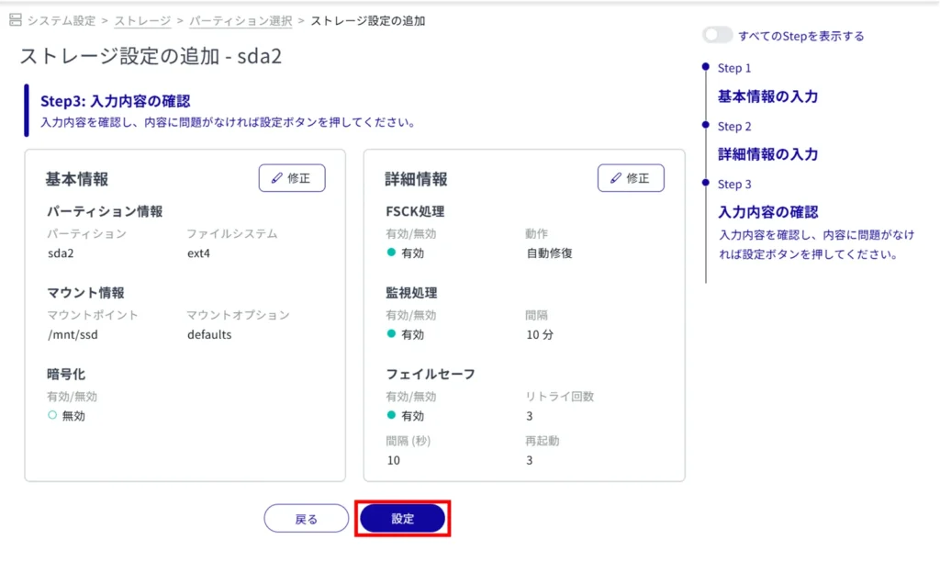The width and height of the screenshot is (940, 562).
Task: Click the ストレージ設定の追加 breadcrumb item
Action: 367,19
